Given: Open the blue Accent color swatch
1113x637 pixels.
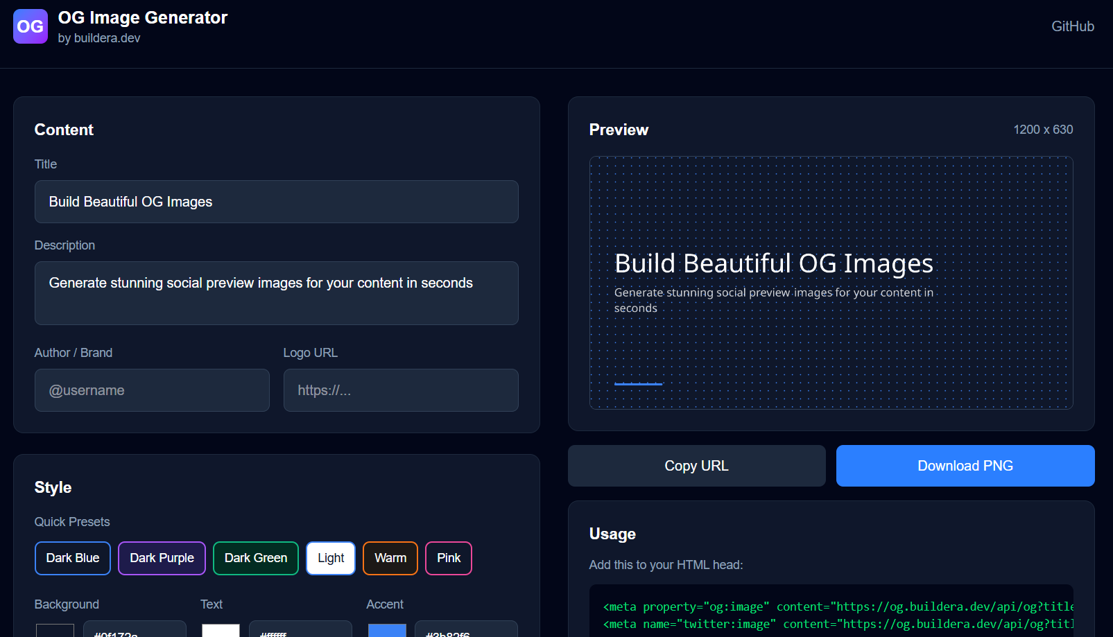Looking at the screenshot, I should click(x=387, y=631).
